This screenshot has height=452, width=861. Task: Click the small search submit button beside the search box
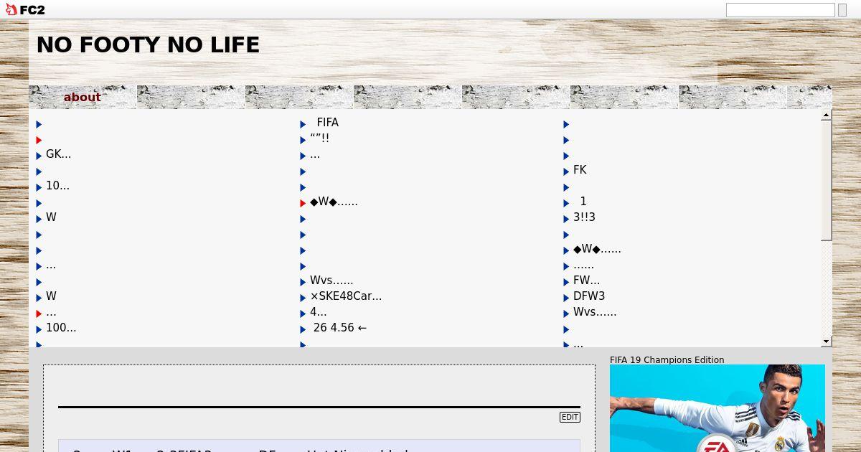(842, 10)
